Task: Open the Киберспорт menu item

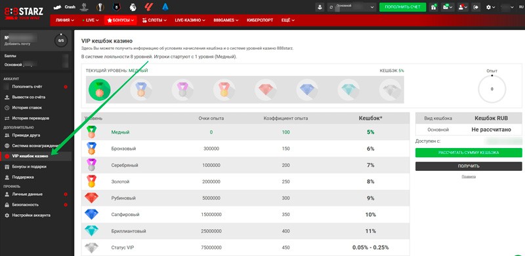Action: [260, 20]
